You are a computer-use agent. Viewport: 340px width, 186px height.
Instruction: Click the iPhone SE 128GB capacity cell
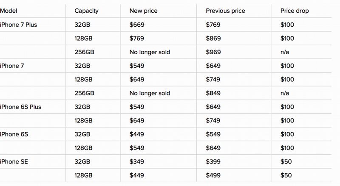point(84,175)
